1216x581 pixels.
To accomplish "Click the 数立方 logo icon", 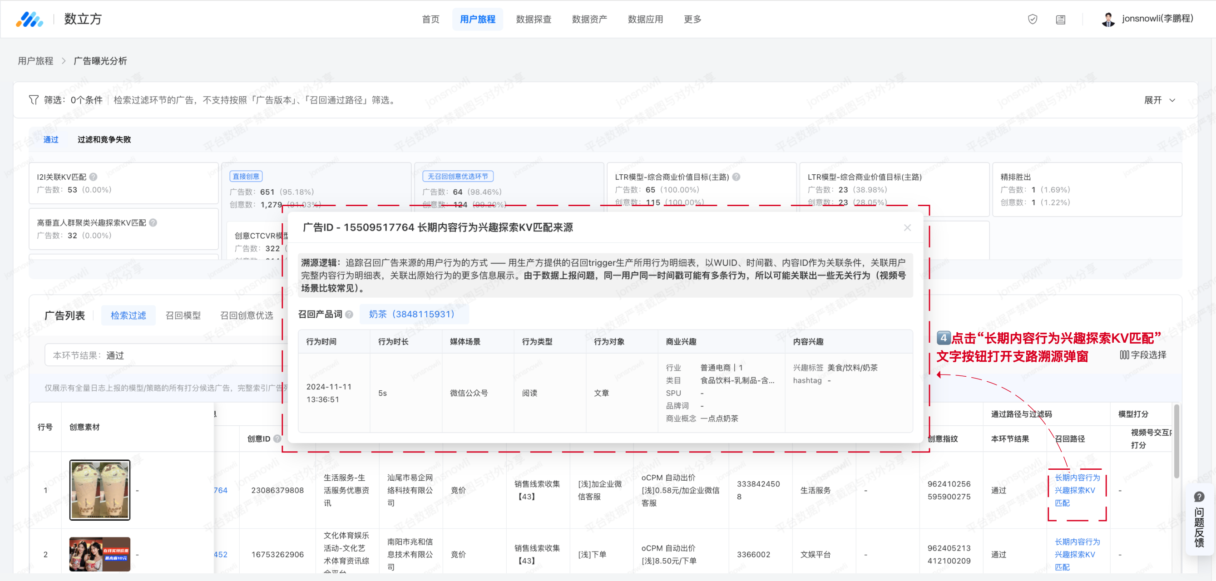I will pyautogui.click(x=29, y=20).
